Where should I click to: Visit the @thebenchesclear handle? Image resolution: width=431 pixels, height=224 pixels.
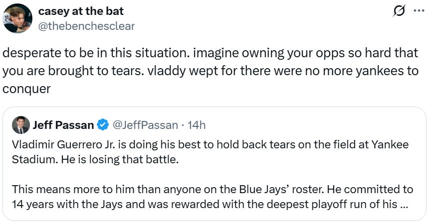86,26
